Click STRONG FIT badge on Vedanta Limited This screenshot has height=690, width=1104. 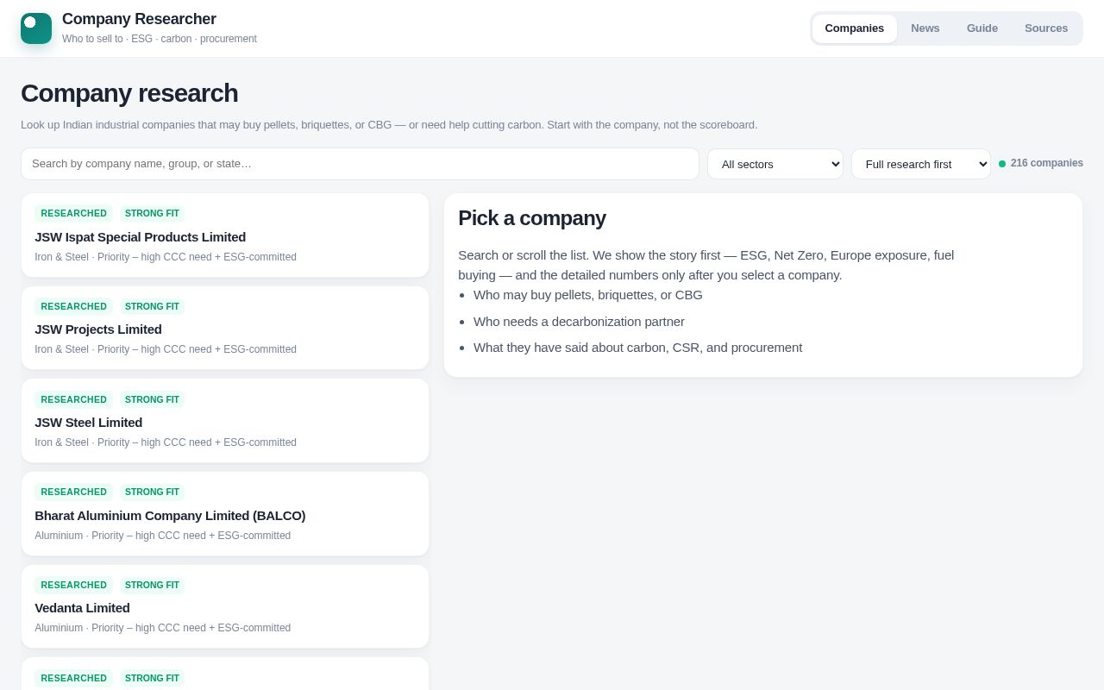pos(152,585)
